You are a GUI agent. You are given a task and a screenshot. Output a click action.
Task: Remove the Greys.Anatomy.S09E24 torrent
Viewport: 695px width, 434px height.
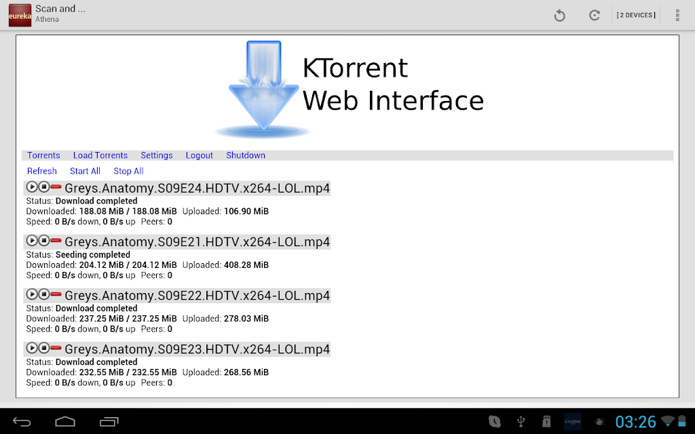tap(56, 187)
